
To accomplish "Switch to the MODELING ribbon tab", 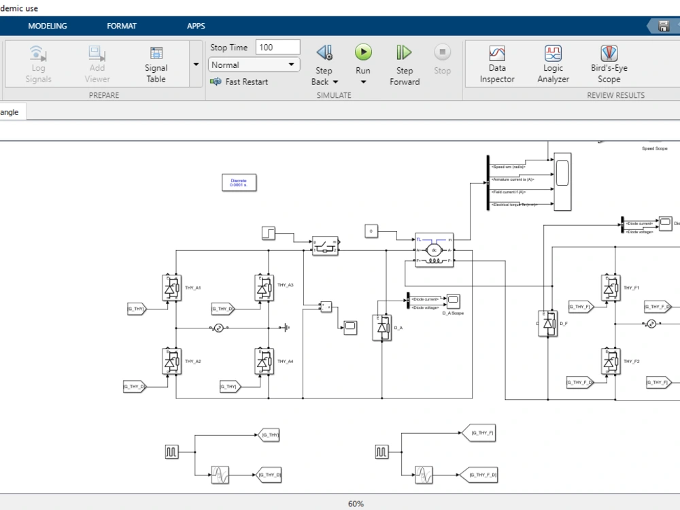I will click(x=48, y=26).
